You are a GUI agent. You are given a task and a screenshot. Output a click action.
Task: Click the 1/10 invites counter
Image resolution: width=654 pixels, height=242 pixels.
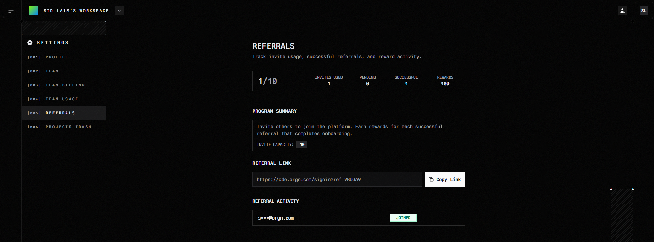pos(268,81)
